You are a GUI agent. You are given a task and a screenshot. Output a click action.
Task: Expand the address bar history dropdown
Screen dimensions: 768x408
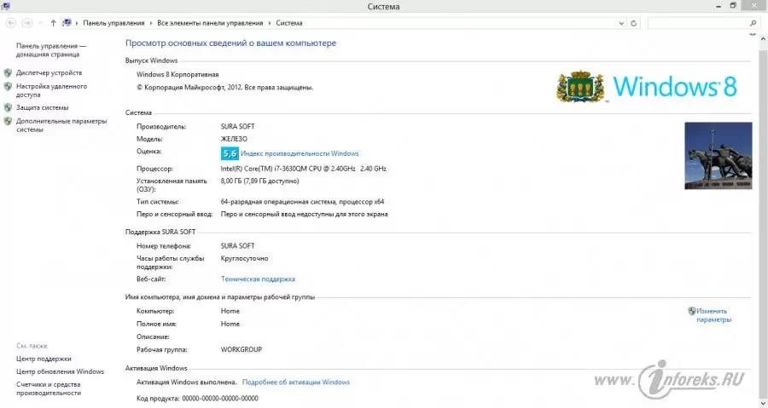(x=621, y=23)
